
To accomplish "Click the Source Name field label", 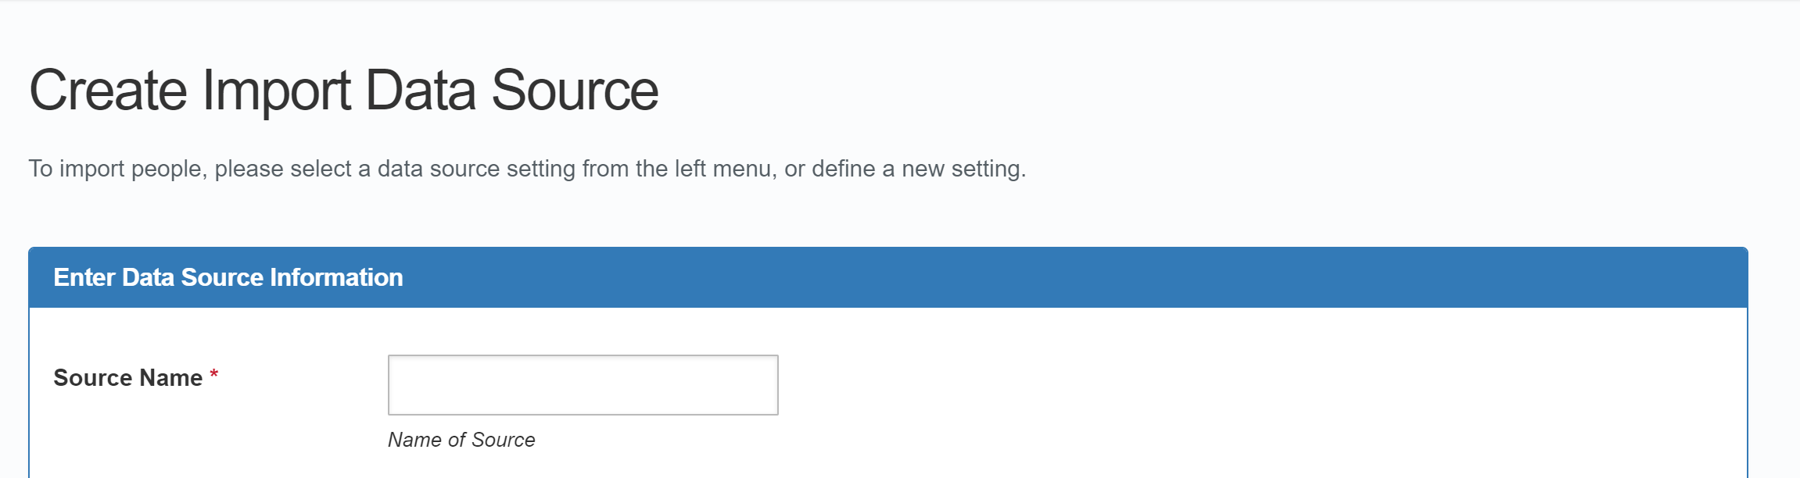I will click(x=127, y=378).
